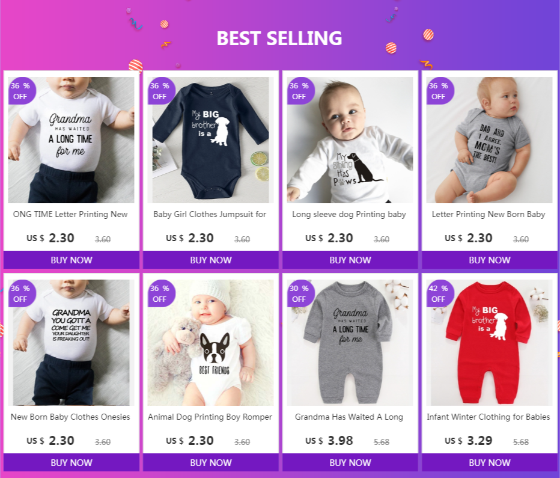Click Buy Now under Long sleeve dog Printing
Image resolution: width=560 pixels, height=478 pixels.
point(350,260)
